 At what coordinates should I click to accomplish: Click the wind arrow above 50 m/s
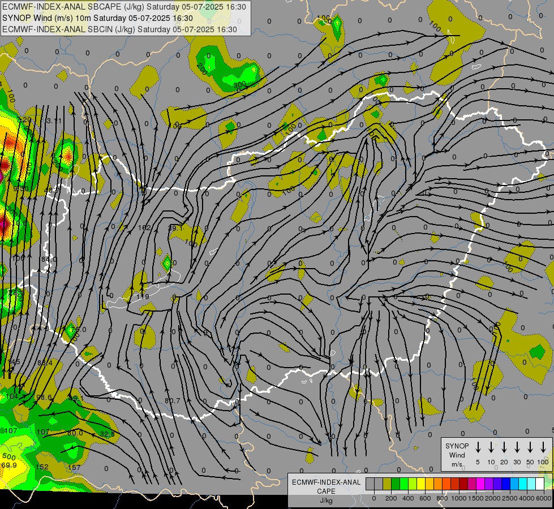pyautogui.click(x=530, y=447)
